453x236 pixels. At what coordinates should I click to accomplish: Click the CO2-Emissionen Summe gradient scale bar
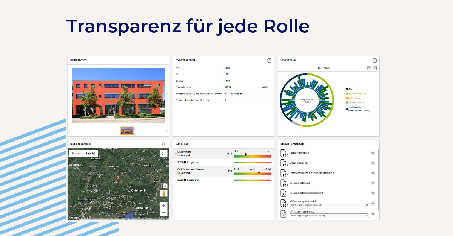pos(253,174)
